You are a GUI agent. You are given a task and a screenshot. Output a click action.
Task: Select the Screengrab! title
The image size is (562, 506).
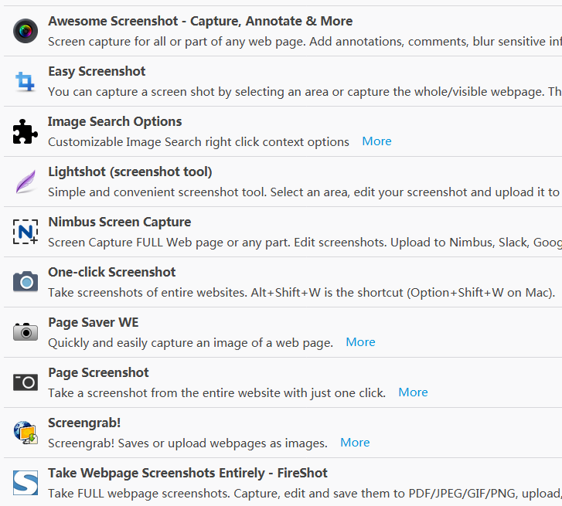pyautogui.click(x=84, y=423)
